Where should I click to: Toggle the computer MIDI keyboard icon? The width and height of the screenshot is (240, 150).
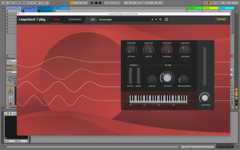tap(208, 3)
